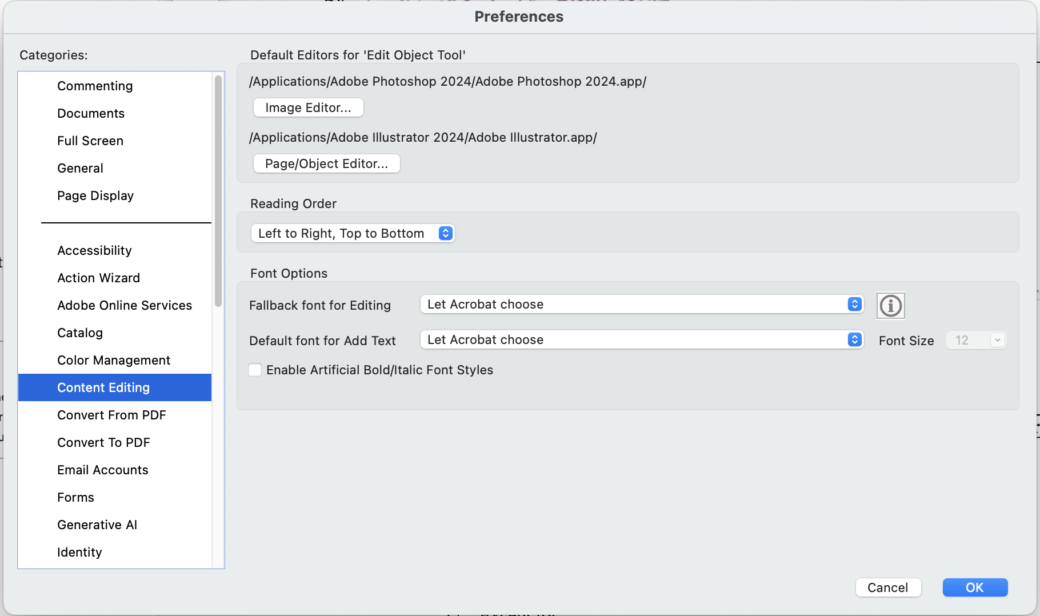Cancel the Preferences dialog
This screenshot has width=1040, height=616.
[887, 587]
